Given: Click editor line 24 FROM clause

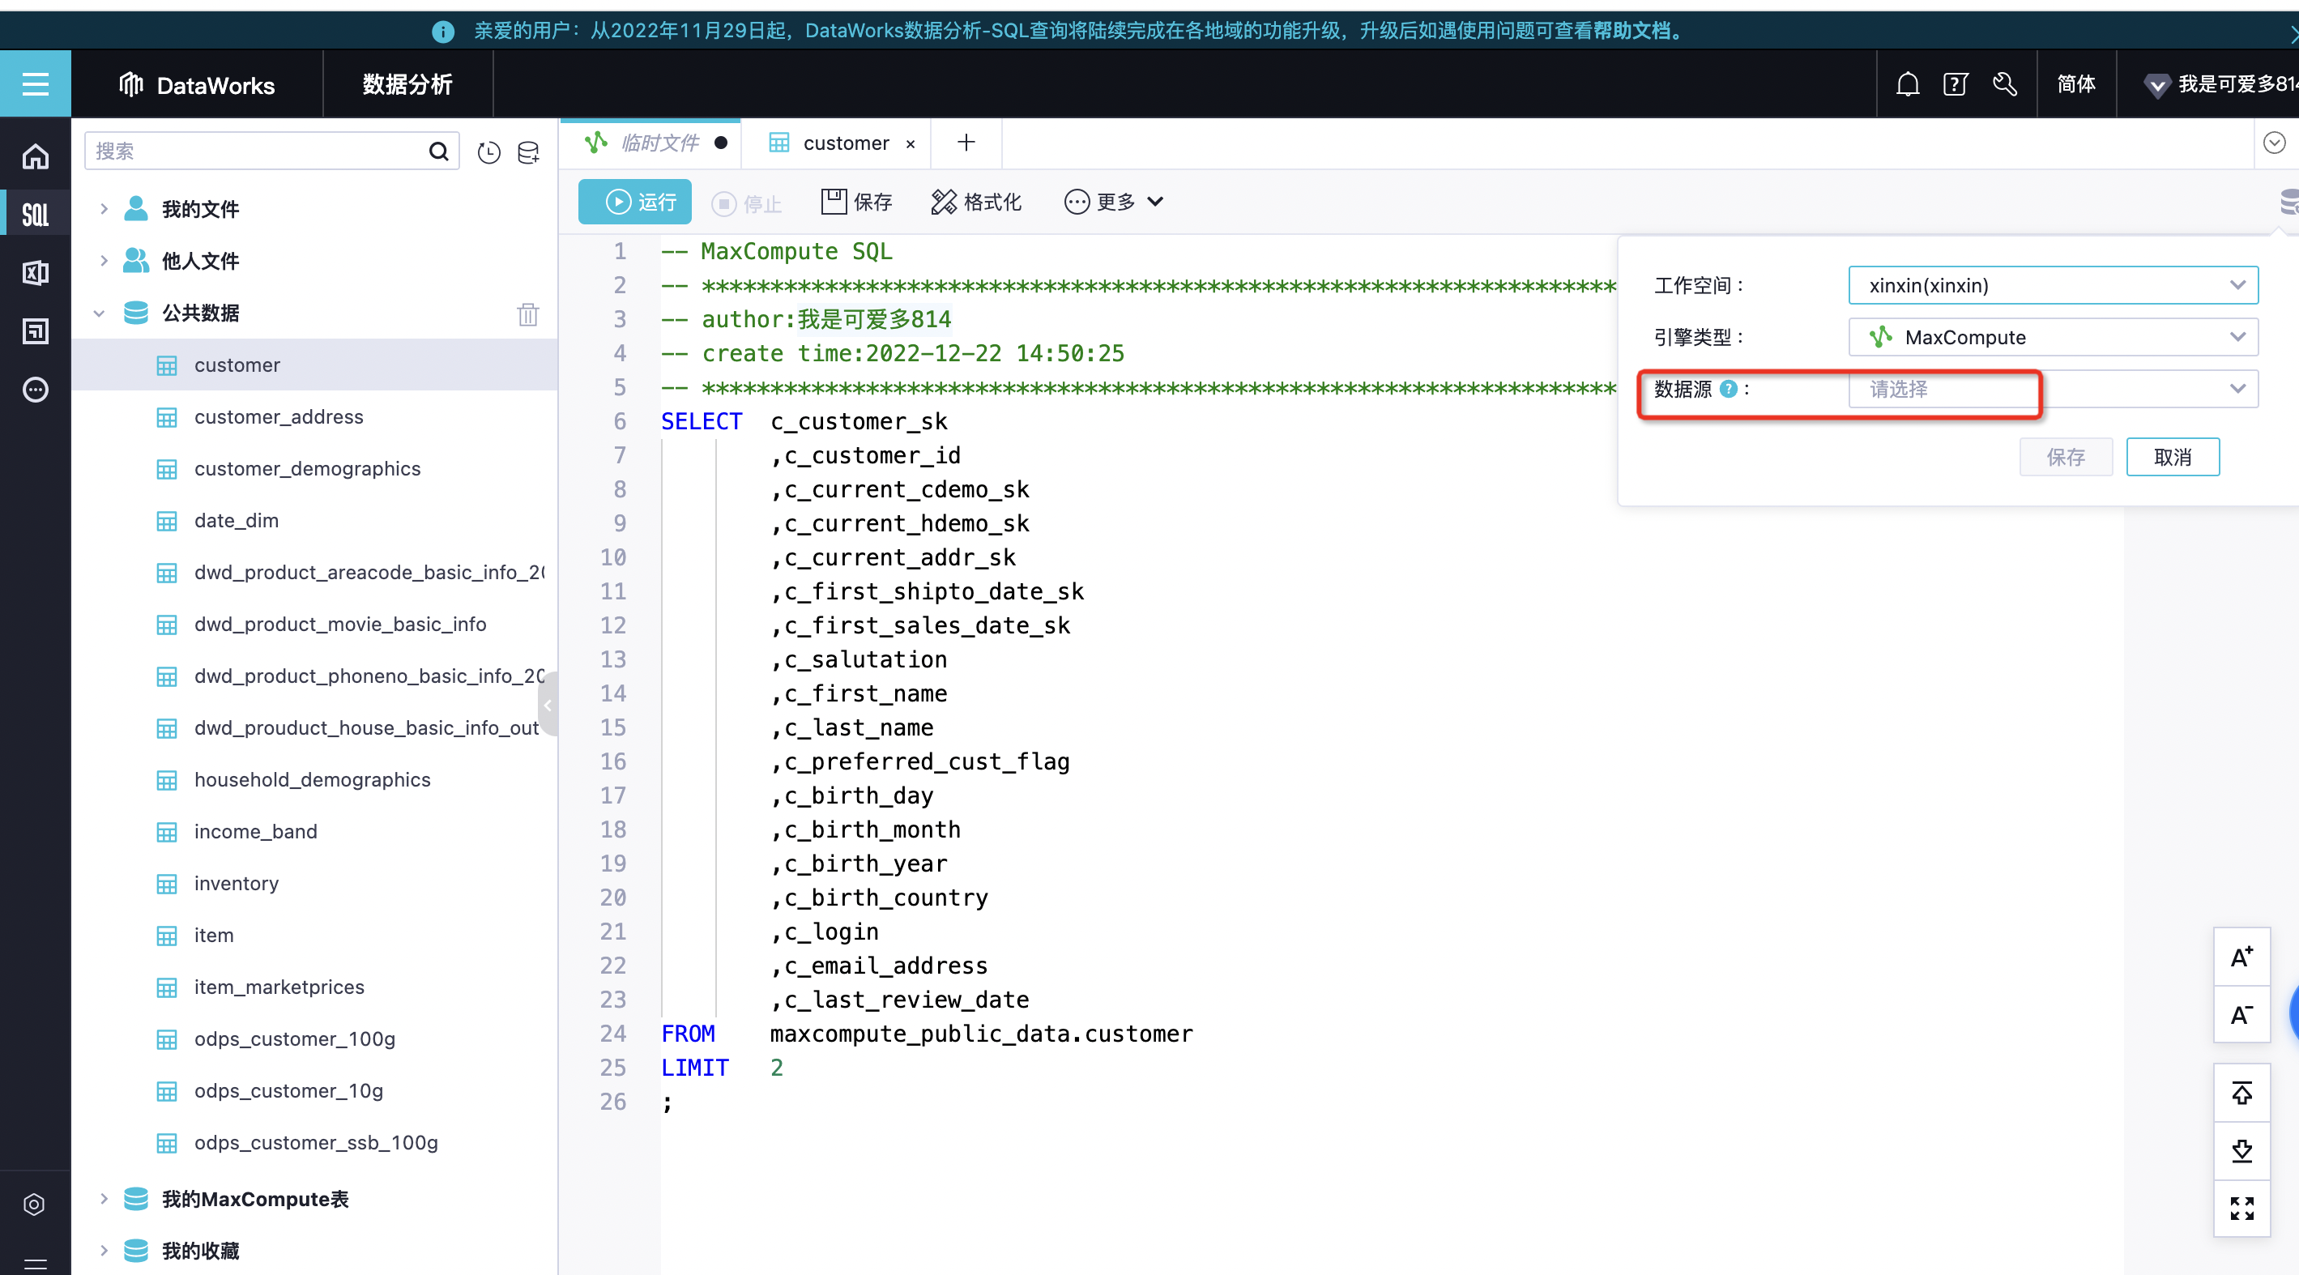Looking at the screenshot, I should (x=927, y=1034).
